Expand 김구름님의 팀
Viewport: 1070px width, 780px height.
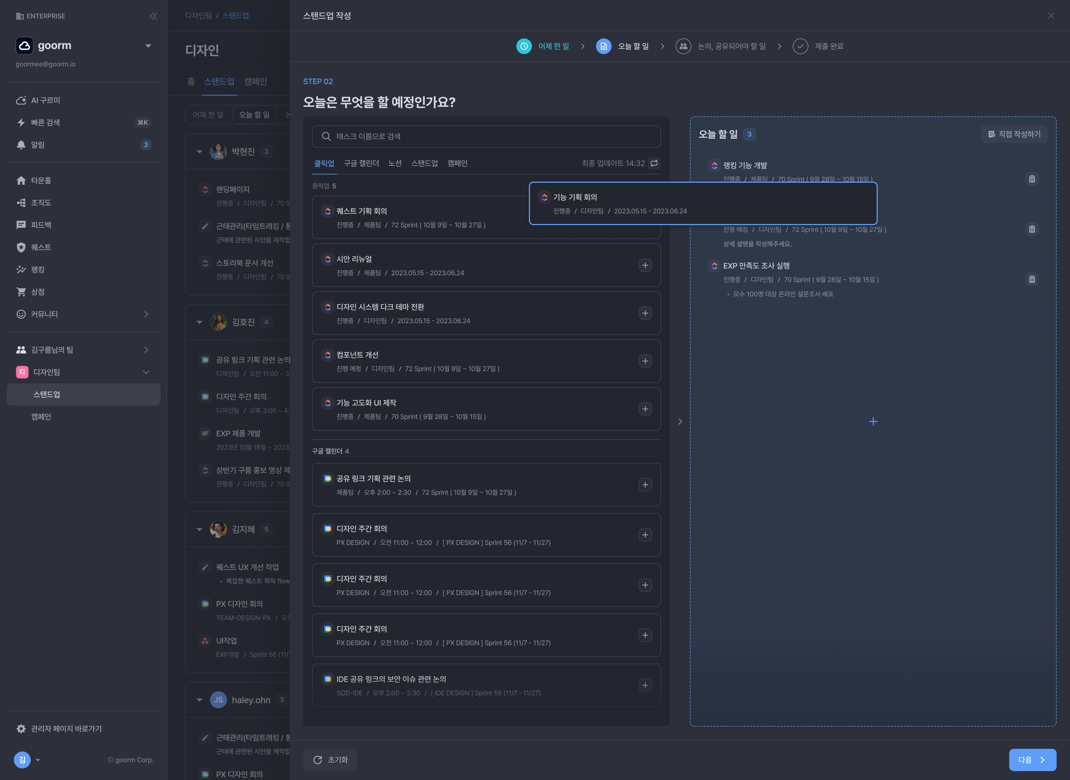[146, 350]
